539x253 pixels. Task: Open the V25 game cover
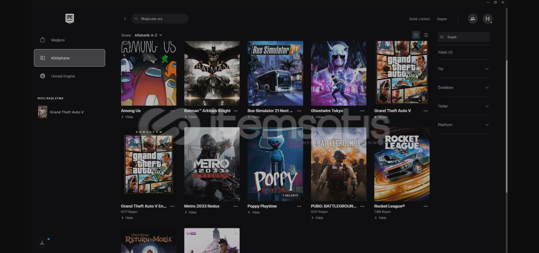tap(212, 240)
